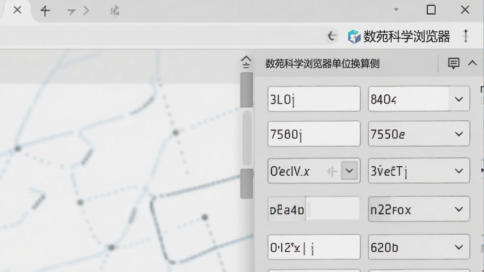This screenshot has height=272, width=484.
Task: Maximize the browser window
Action: click(x=431, y=10)
